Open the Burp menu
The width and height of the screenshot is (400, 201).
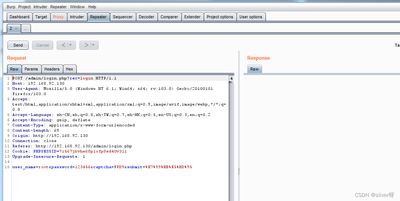coord(11,7)
